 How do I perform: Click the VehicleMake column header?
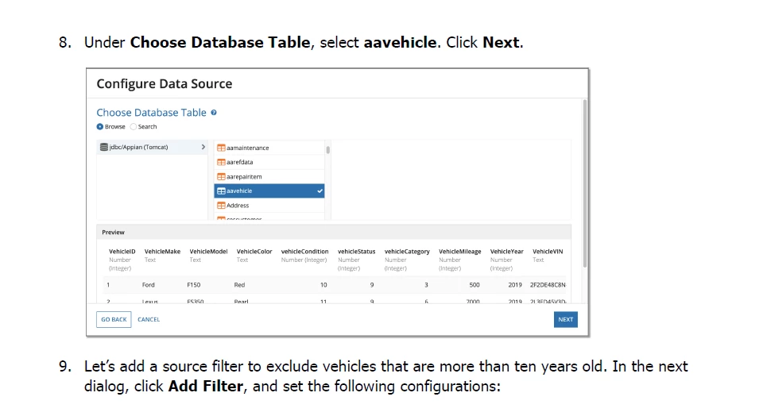tap(162, 252)
